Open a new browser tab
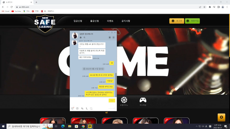 point(36,2)
